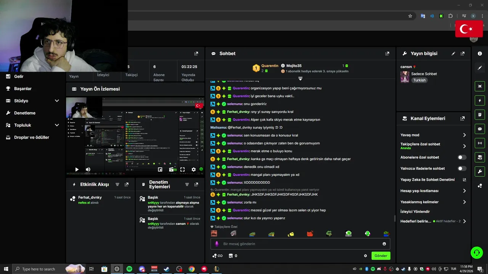Toggle channel actions widget in right sidebar
This screenshot has width=488, height=274.
[480, 157]
